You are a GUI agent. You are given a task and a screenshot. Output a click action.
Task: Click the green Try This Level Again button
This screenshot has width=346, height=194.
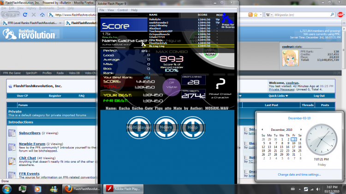pyautogui.click(x=210, y=53)
